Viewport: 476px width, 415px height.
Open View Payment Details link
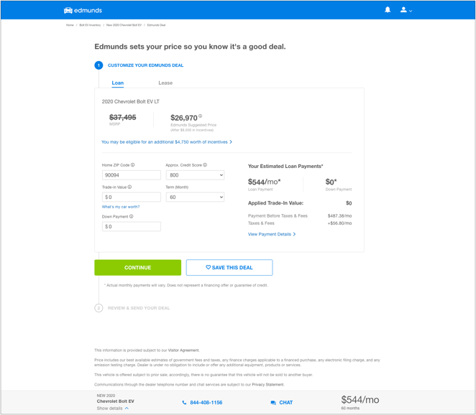click(272, 234)
